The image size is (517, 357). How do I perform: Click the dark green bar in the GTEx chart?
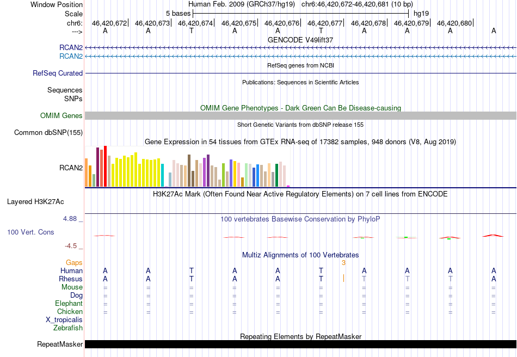coord(276,175)
